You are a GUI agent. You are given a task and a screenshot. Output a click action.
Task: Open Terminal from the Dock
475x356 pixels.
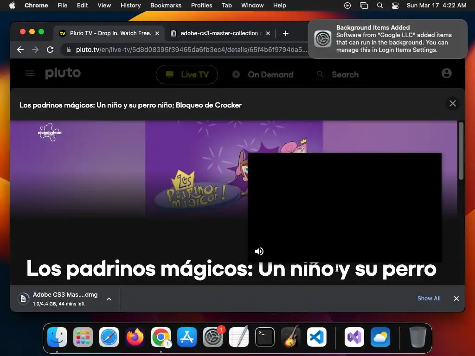click(x=265, y=337)
